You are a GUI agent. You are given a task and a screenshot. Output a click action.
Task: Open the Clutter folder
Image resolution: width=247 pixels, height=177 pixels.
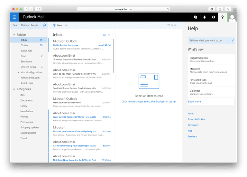(x=29, y=45)
